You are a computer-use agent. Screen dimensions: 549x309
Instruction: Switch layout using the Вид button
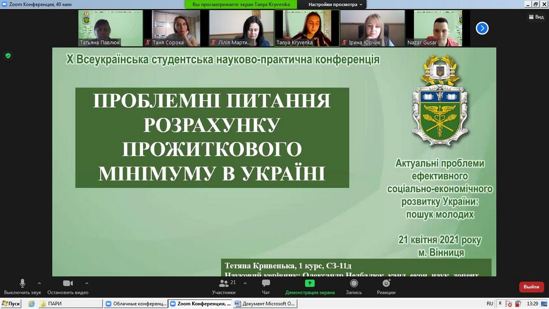(x=536, y=17)
